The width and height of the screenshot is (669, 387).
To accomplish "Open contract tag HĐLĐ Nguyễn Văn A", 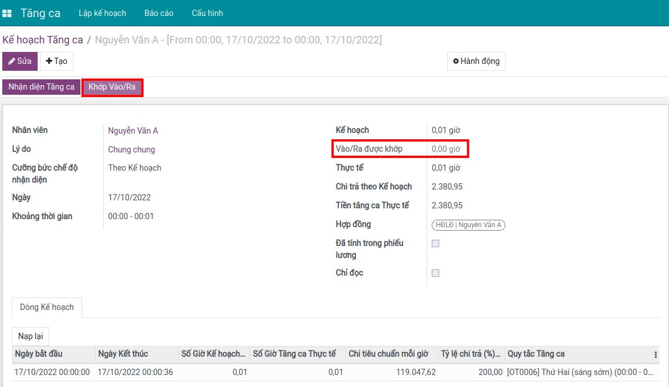I will pyautogui.click(x=468, y=225).
